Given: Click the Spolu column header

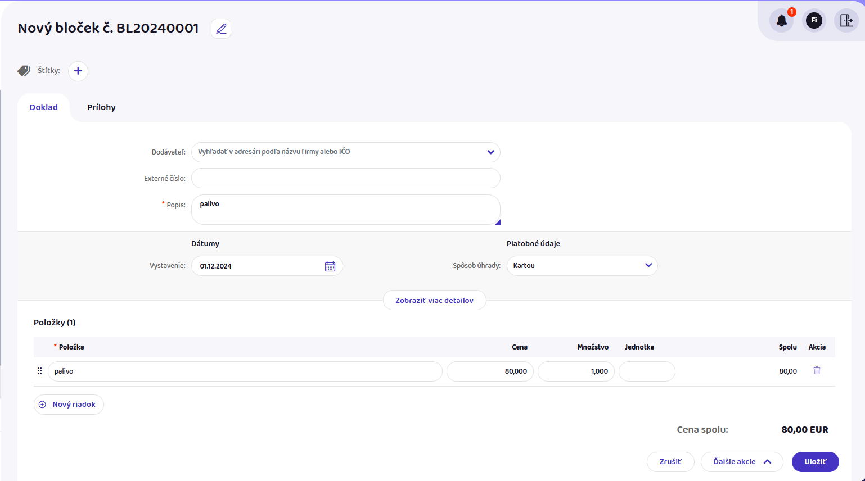Looking at the screenshot, I should (788, 347).
